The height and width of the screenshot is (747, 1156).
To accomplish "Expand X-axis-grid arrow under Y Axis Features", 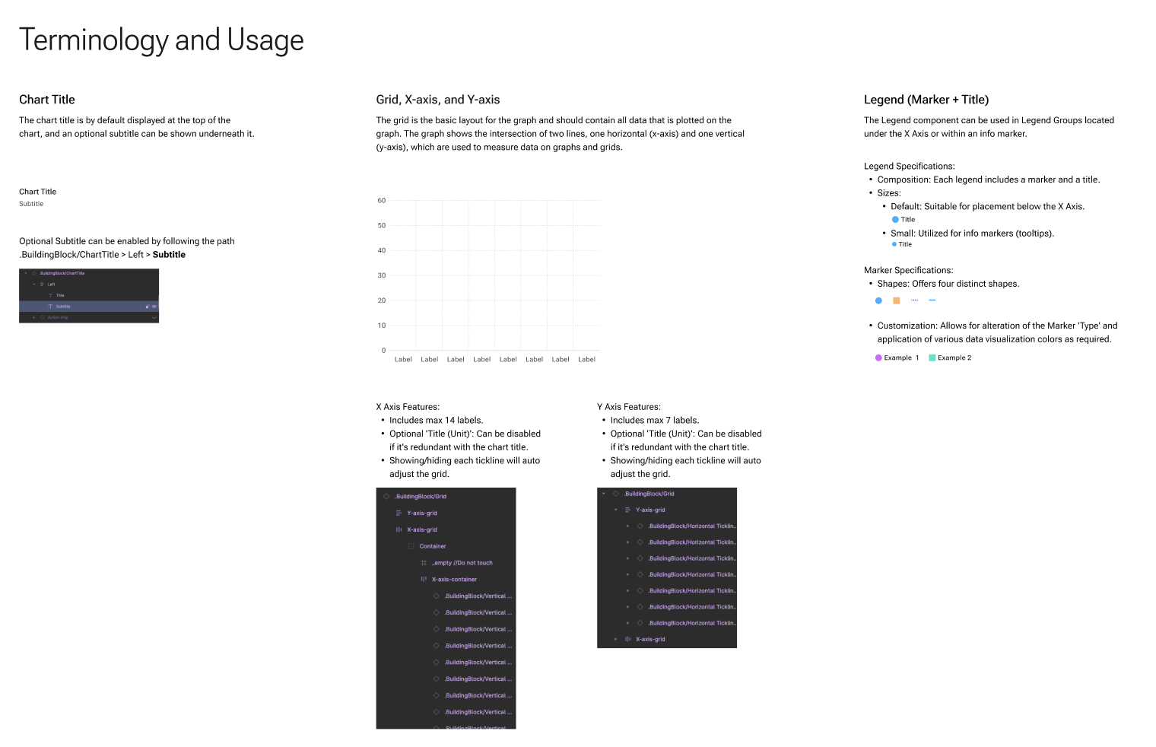I will pyautogui.click(x=616, y=640).
